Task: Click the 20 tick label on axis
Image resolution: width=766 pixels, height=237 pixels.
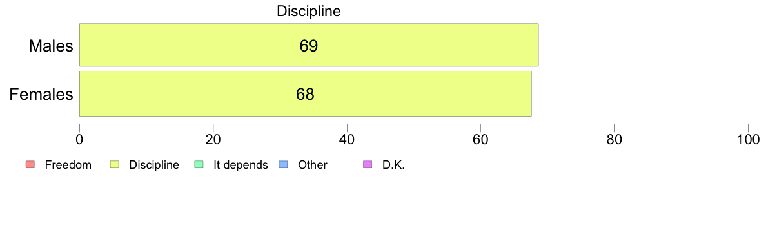Action: tap(213, 139)
